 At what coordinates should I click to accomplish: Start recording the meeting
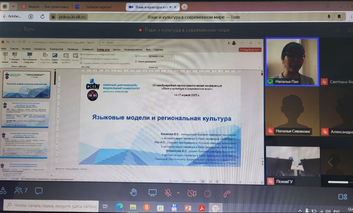[207, 193]
